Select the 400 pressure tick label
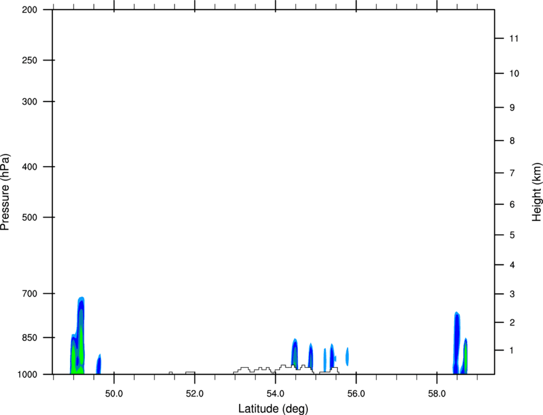 point(29,167)
